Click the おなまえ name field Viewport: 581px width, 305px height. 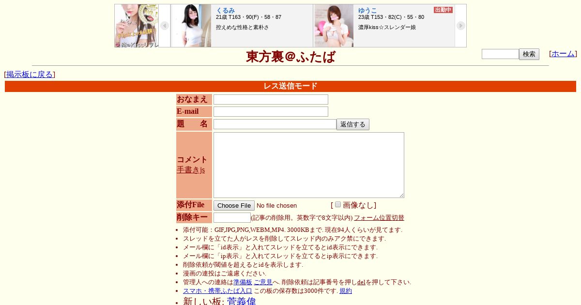(x=271, y=99)
